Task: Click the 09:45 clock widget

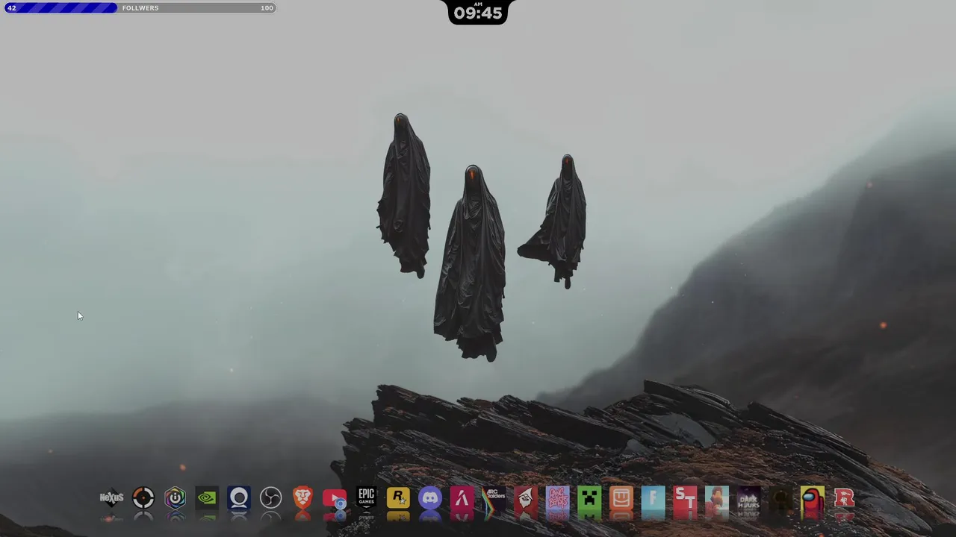Action: click(478, 12)
